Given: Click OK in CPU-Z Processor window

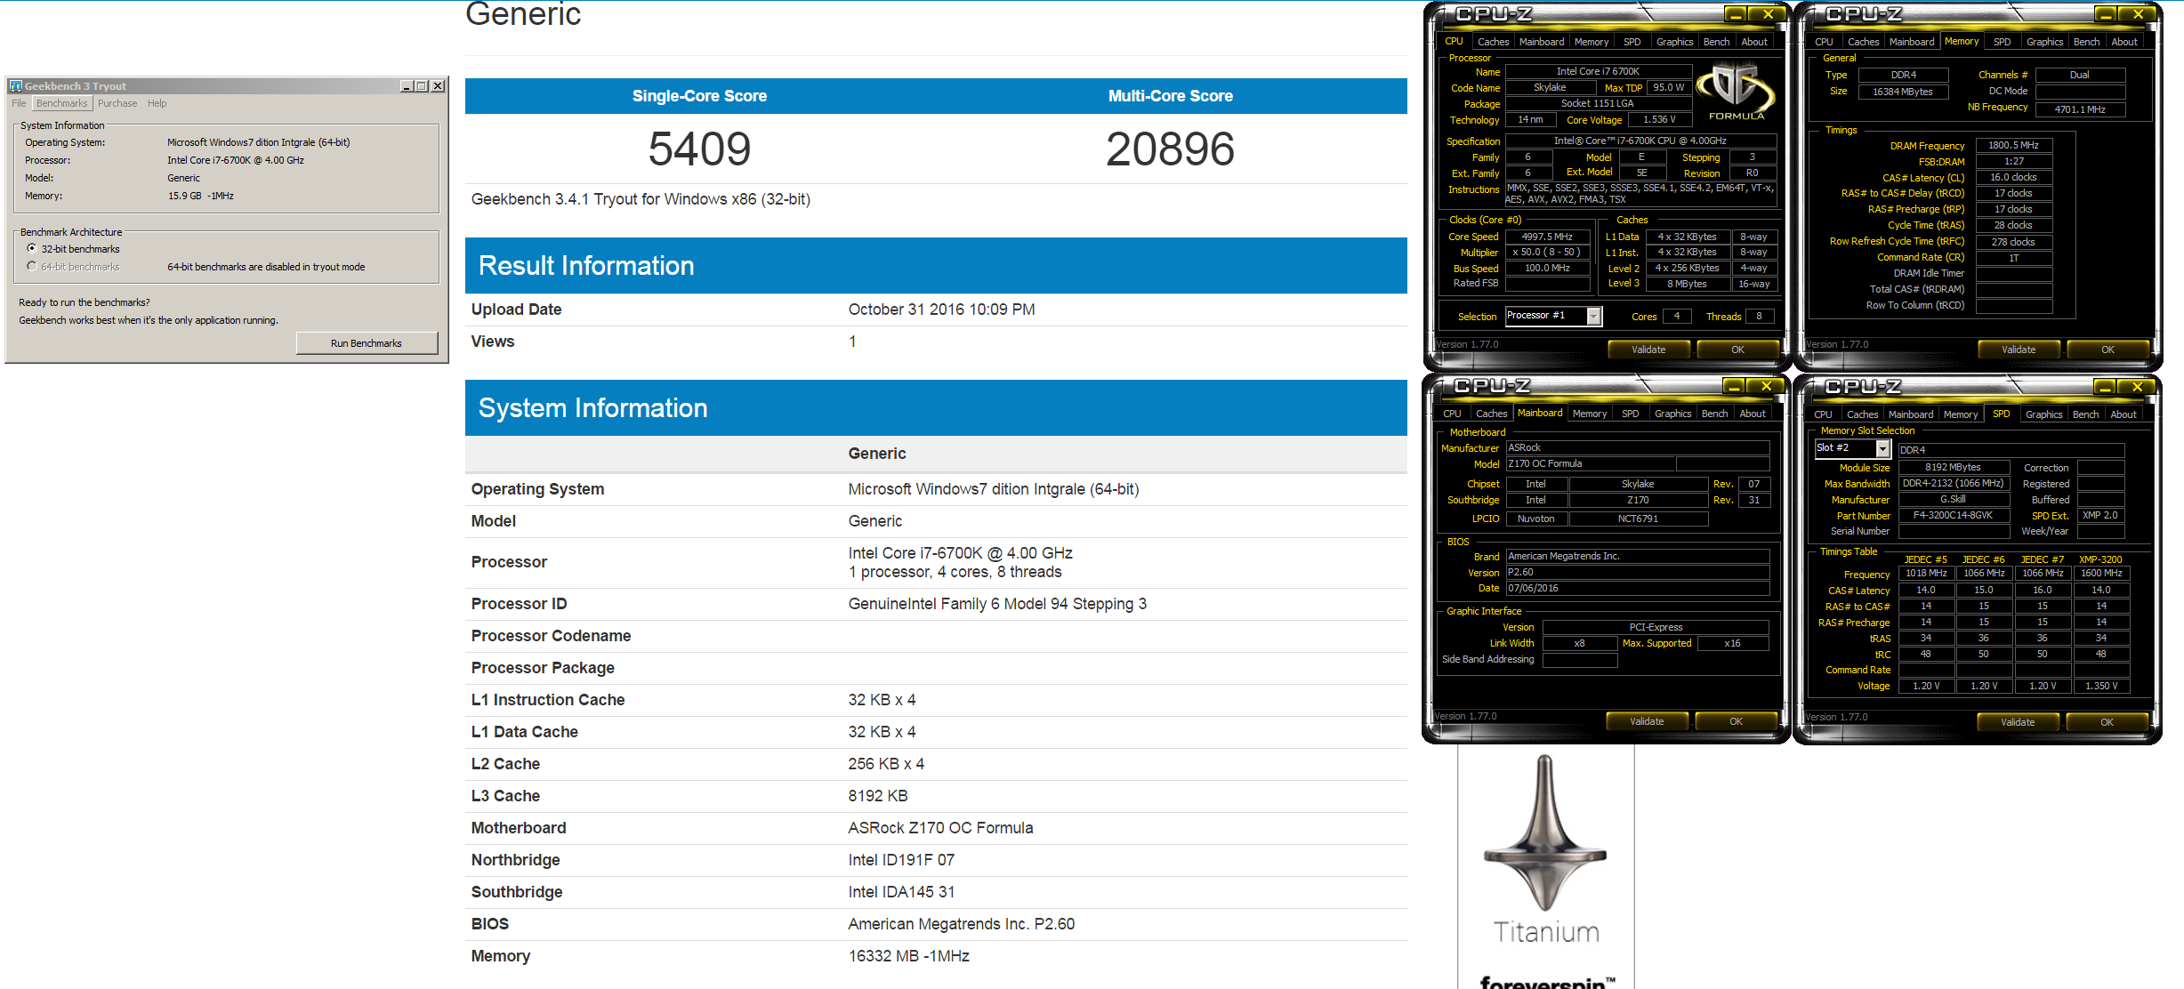Looking at the screenshot, I should [x=1737, y=350].
